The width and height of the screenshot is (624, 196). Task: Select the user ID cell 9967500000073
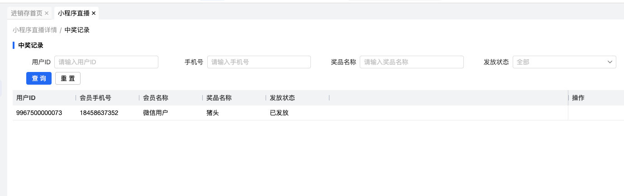coord(39,113)
